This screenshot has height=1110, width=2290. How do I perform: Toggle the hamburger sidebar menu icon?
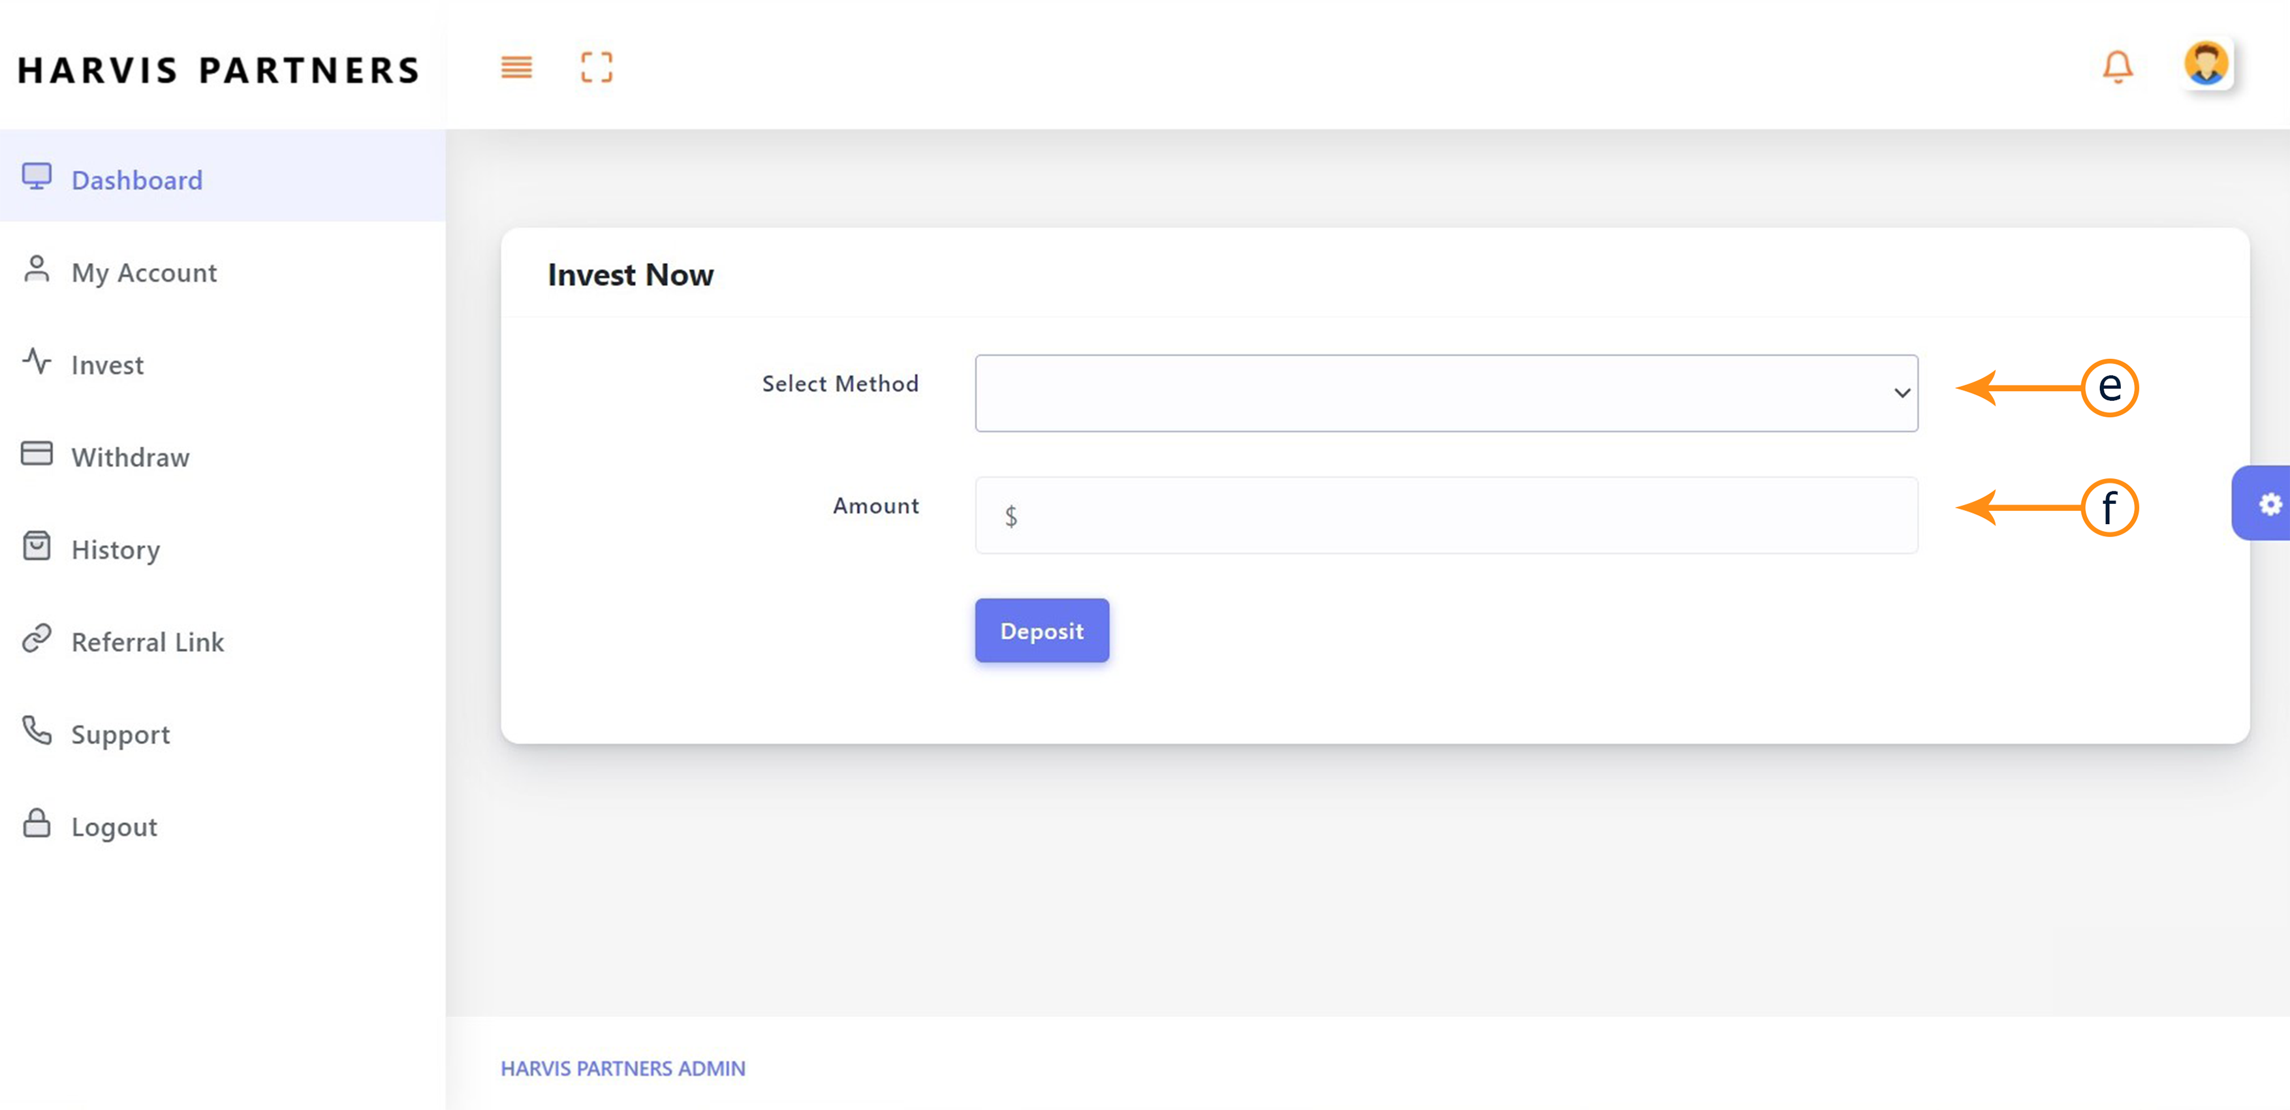(516, 68)
